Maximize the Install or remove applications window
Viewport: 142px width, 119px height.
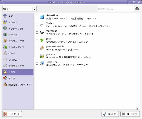coord(134,2)
